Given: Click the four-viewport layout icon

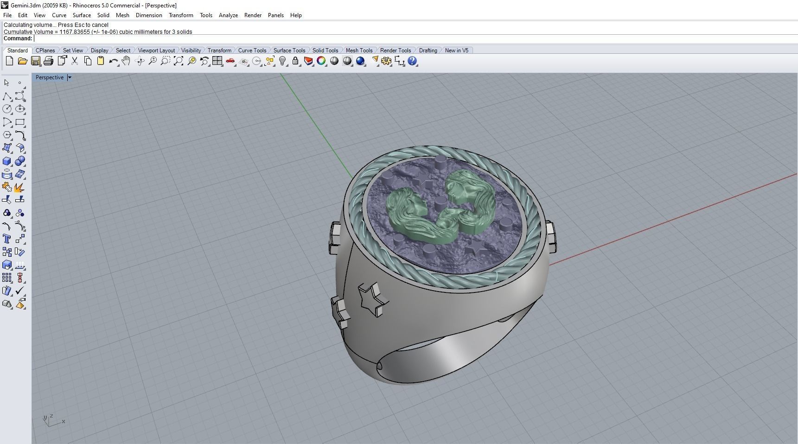Looking at the screenshot, I should click(x=217, y=61).
